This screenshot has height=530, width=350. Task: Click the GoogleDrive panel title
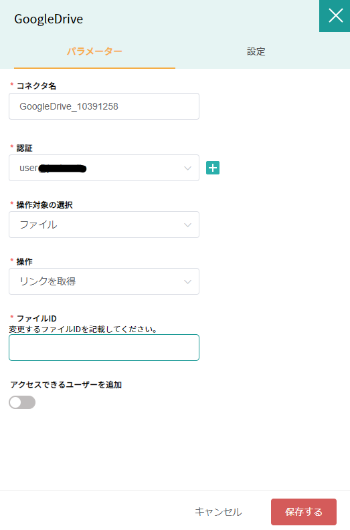[48, 19]
